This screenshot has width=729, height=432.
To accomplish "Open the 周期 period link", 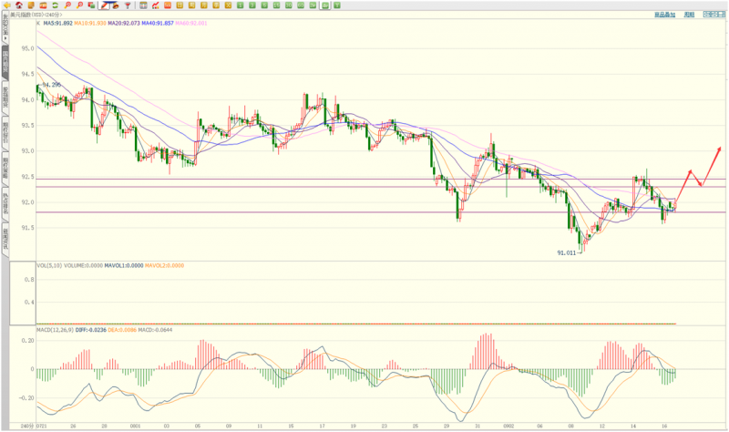I will [689, 15].
